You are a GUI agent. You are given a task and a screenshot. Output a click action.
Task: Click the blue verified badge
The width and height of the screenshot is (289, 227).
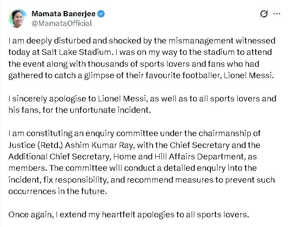point(101,14)
